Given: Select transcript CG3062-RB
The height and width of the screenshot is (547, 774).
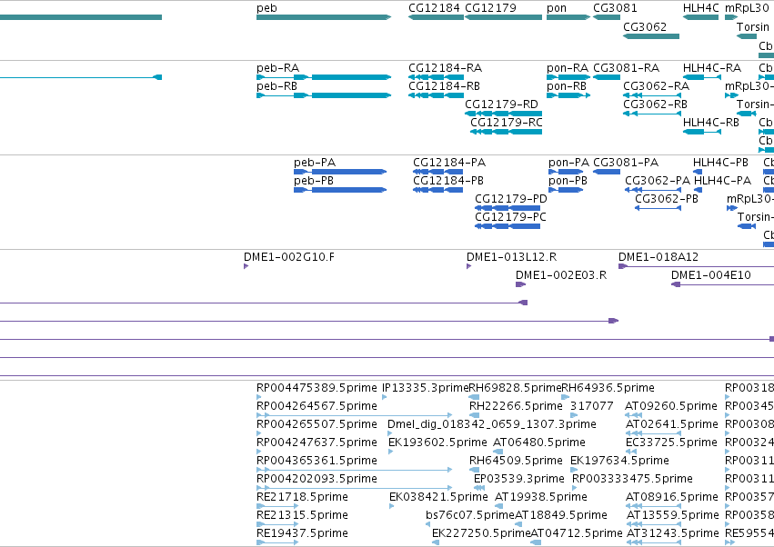Looking at the screenshot, I should tap(652, 114).
